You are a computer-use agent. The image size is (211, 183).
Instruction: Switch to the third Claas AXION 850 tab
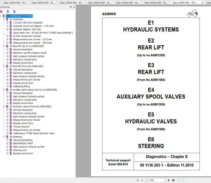100,2
